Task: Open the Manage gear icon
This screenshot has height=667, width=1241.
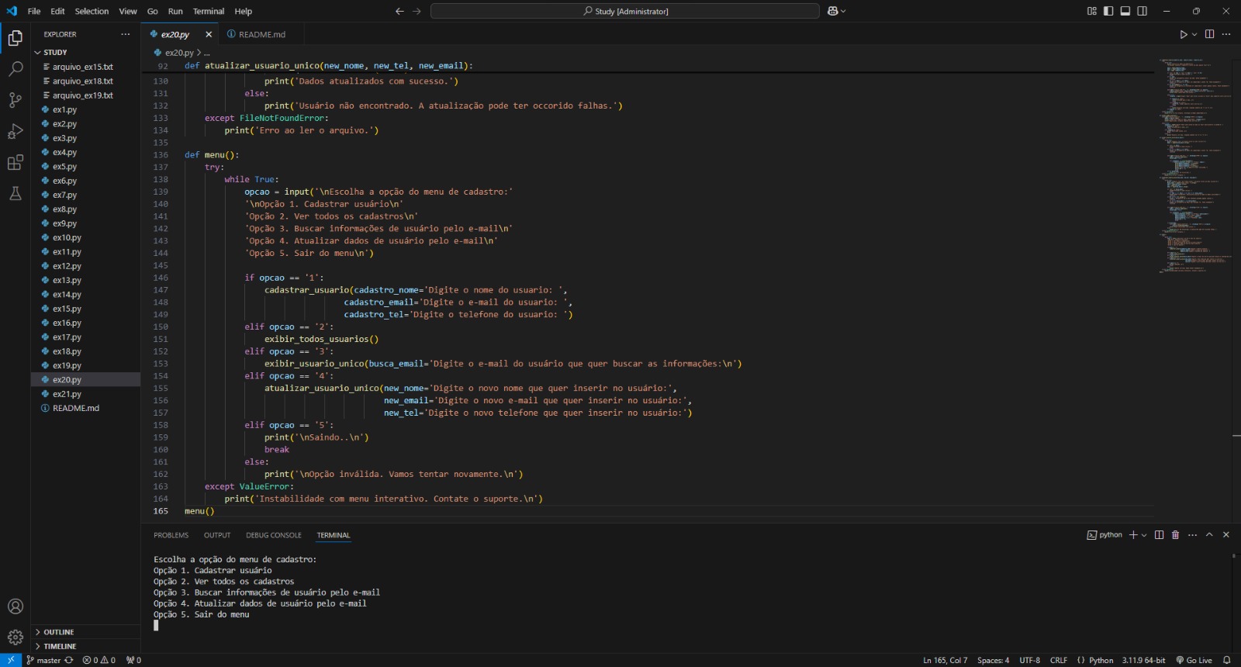Action: (x=15, y=638)
